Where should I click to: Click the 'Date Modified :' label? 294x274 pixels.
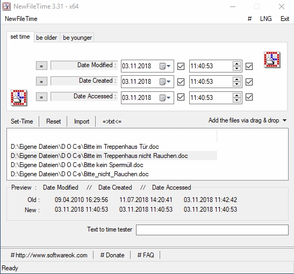click(x=84, y=65)
